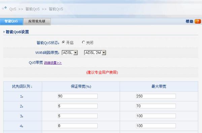Click max bandwidth field for queue 4
202x133 pixels.
pyautogui.click(x=156, y=126)
